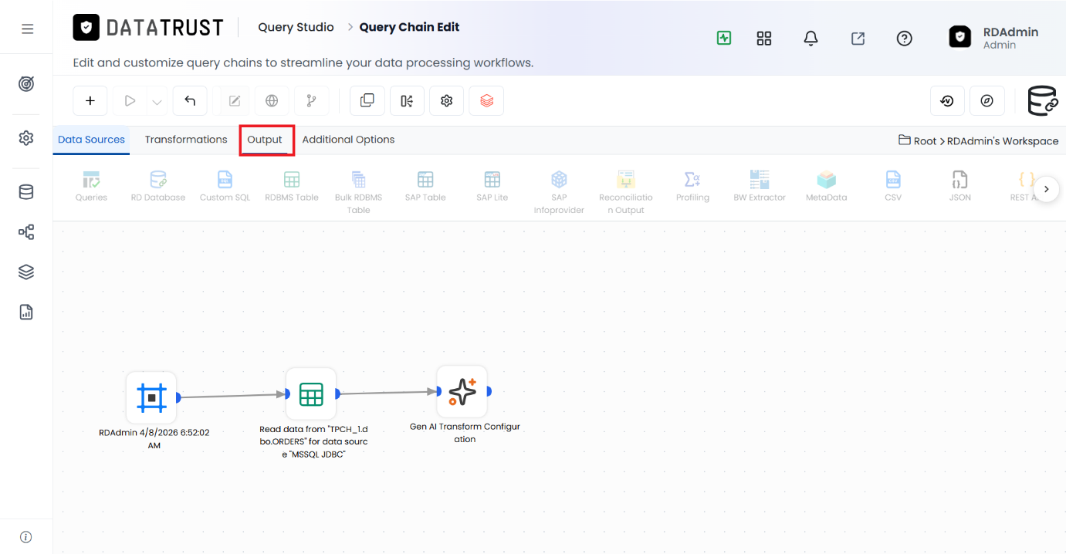Image resolution: width=1066 pixels, height=554 pixels.
Task: Open the settings gear in the left sidebar
Action: click(x=26, y=138)
